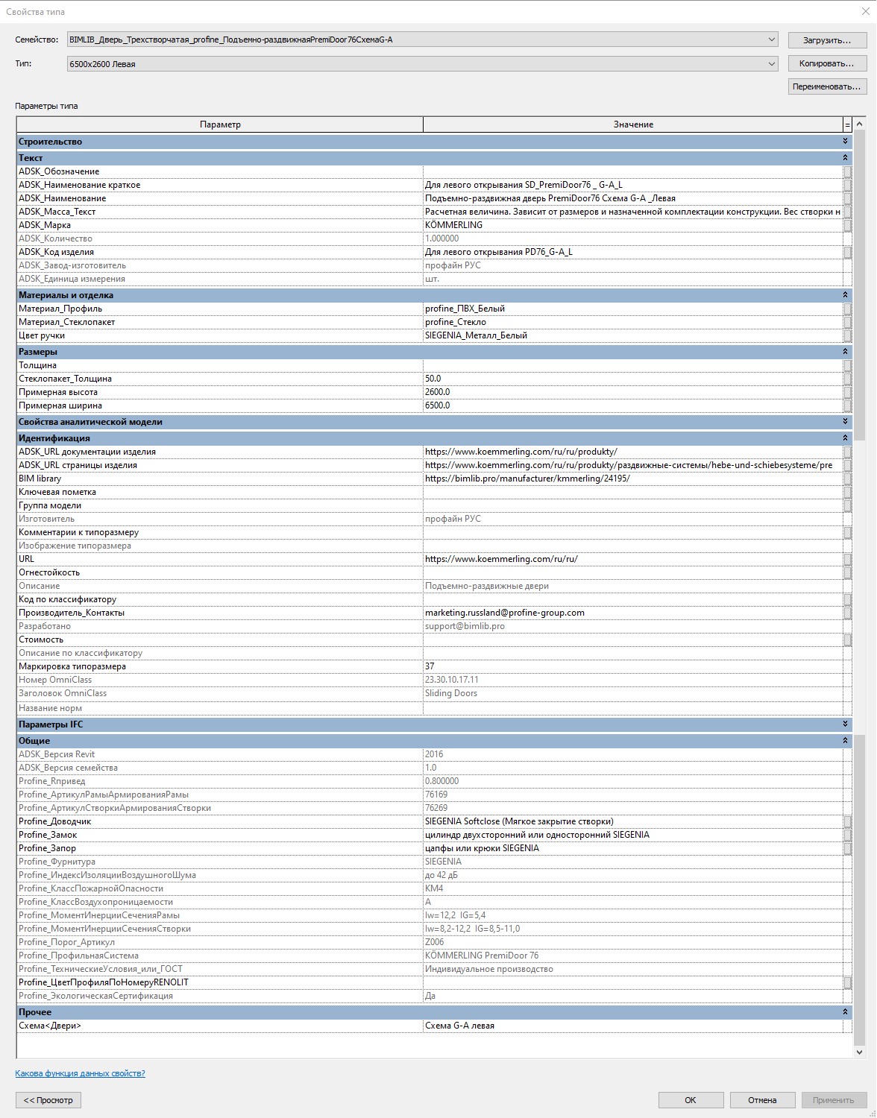The height and width of the screenshot is (1118, 877).
Task: Click the associate button for Стоимость row
Action: pos(847,639)
